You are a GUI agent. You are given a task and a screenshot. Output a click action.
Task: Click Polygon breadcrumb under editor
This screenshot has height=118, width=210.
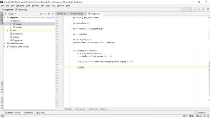pos(69,109)
